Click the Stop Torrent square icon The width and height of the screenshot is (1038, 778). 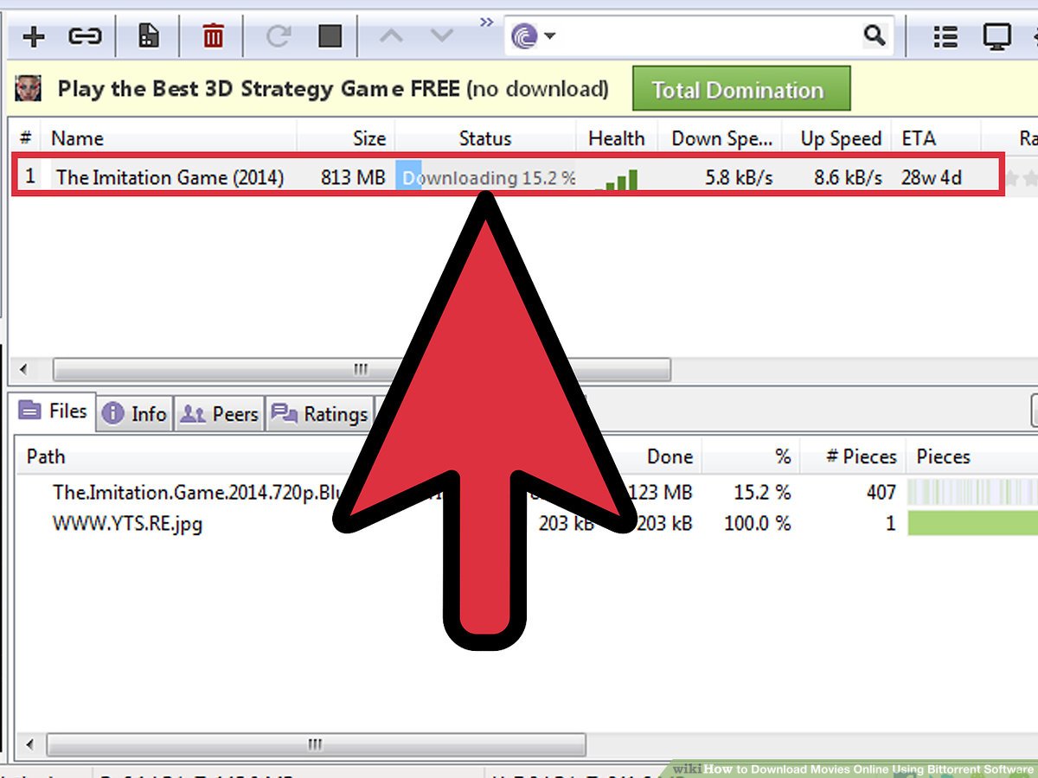pos(330,36)
